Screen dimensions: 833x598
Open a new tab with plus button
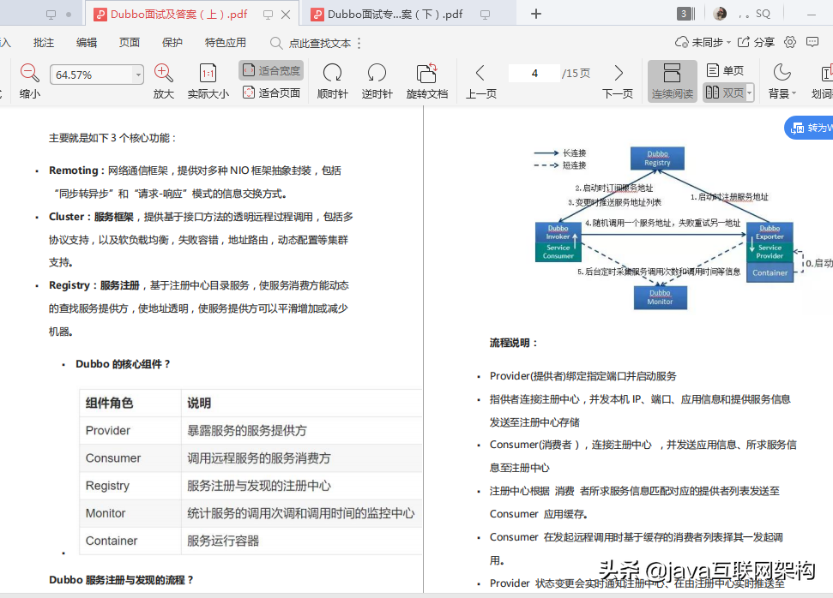point(536,14)
